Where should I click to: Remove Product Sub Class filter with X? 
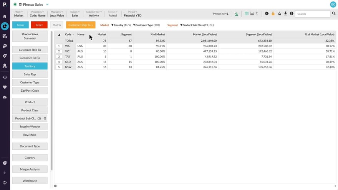pos(45,118)
